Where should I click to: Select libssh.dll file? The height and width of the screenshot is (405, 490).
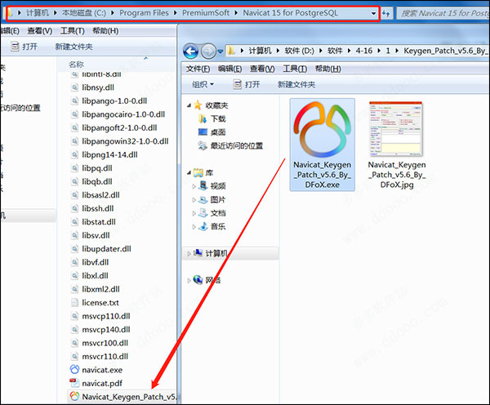click(x=98, y=208)
